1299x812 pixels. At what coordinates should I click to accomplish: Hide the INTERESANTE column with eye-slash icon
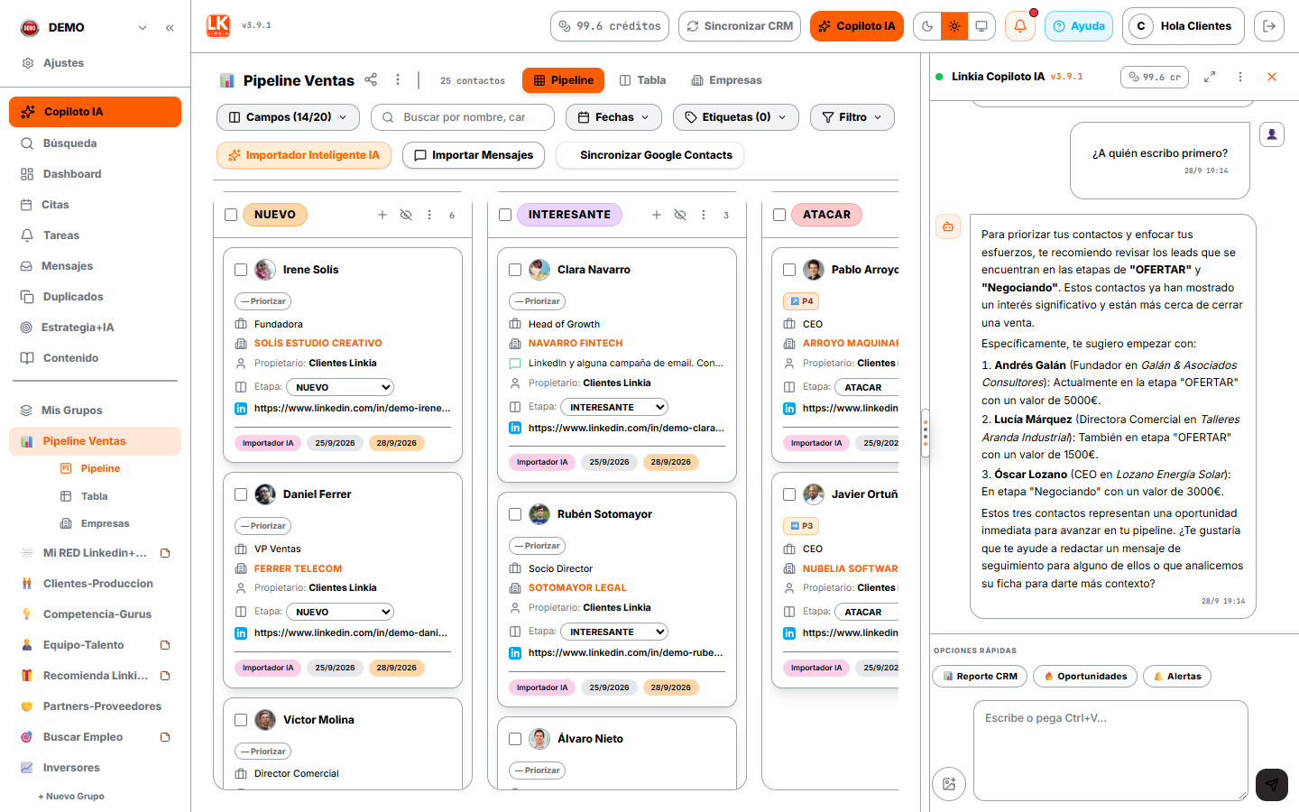point(680,215)
